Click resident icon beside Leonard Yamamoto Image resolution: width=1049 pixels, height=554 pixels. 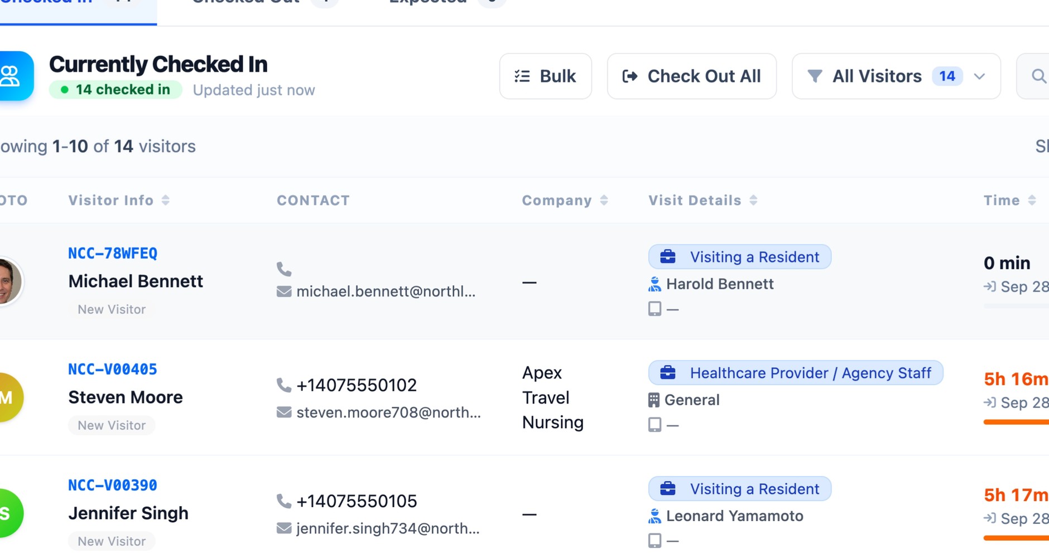(655, 516)
